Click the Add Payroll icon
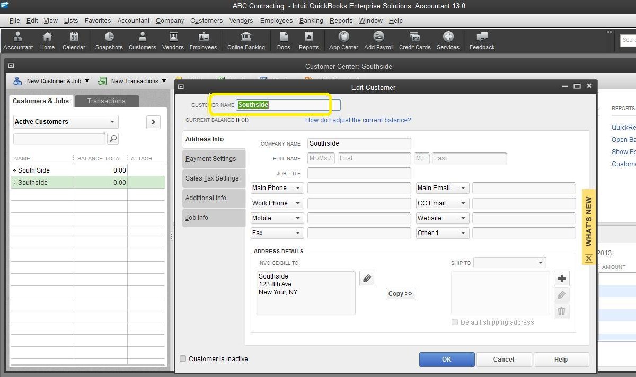This screenshot has width=636, height=377. pos(379,41)
